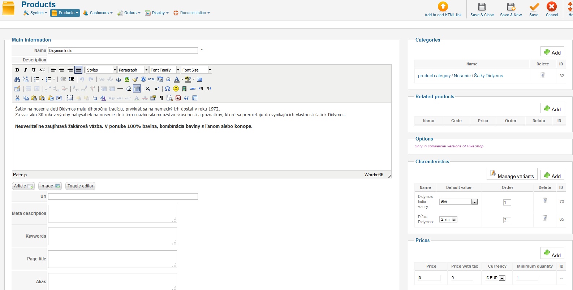
Task: Click the product Name field
Action: 123,51
